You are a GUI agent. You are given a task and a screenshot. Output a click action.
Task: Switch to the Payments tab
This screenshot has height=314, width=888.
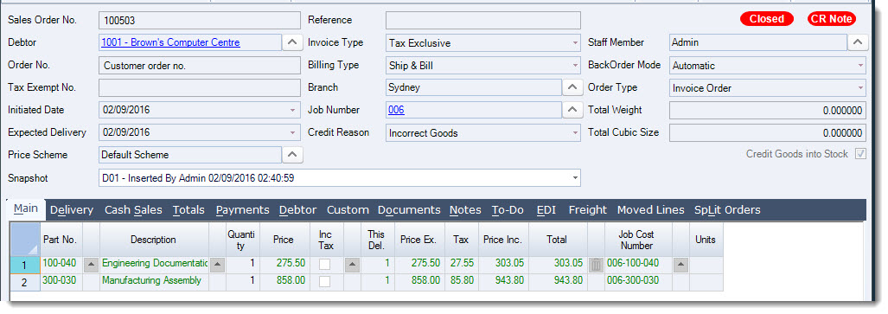pyautogui.click(x=242, y=209)
